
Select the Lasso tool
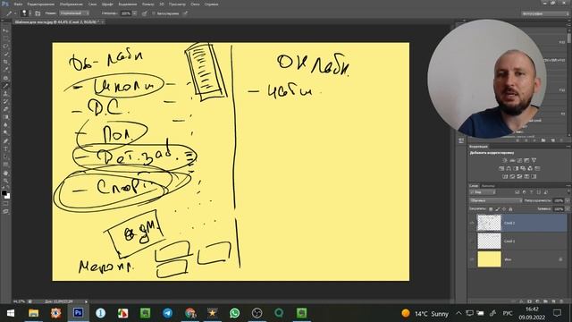click(5, 46)
